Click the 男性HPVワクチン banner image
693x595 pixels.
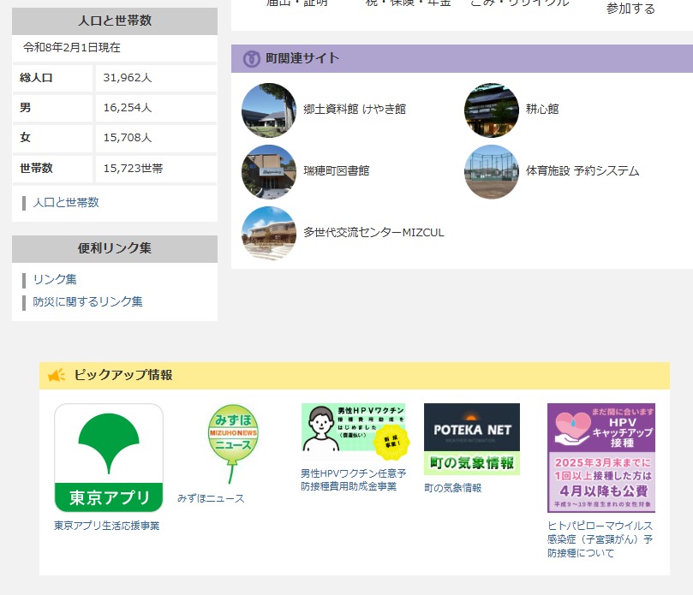[353, 431]
